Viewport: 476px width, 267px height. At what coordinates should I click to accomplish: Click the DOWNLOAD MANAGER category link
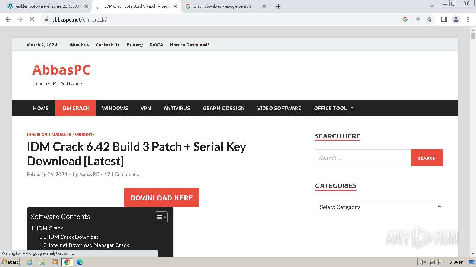tap(49, 135)
